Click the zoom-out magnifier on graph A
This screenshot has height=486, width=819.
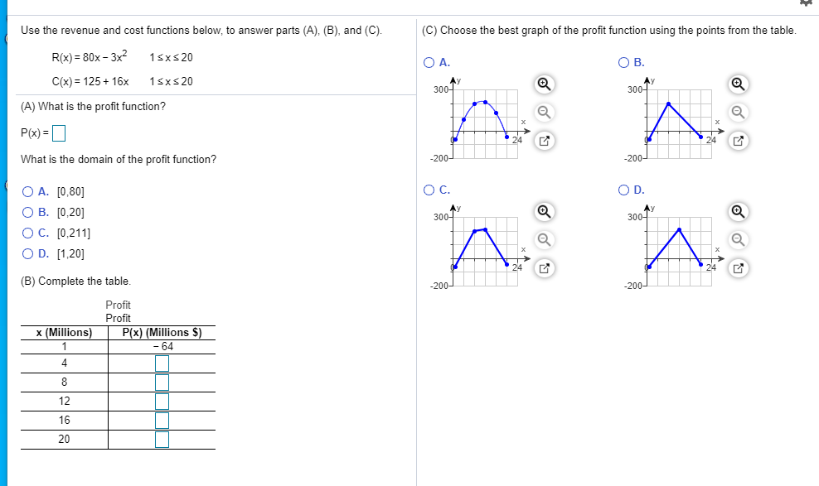pos(543,112)
